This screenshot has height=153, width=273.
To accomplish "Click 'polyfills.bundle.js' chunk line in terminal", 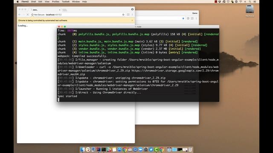I will click(138, 34).
